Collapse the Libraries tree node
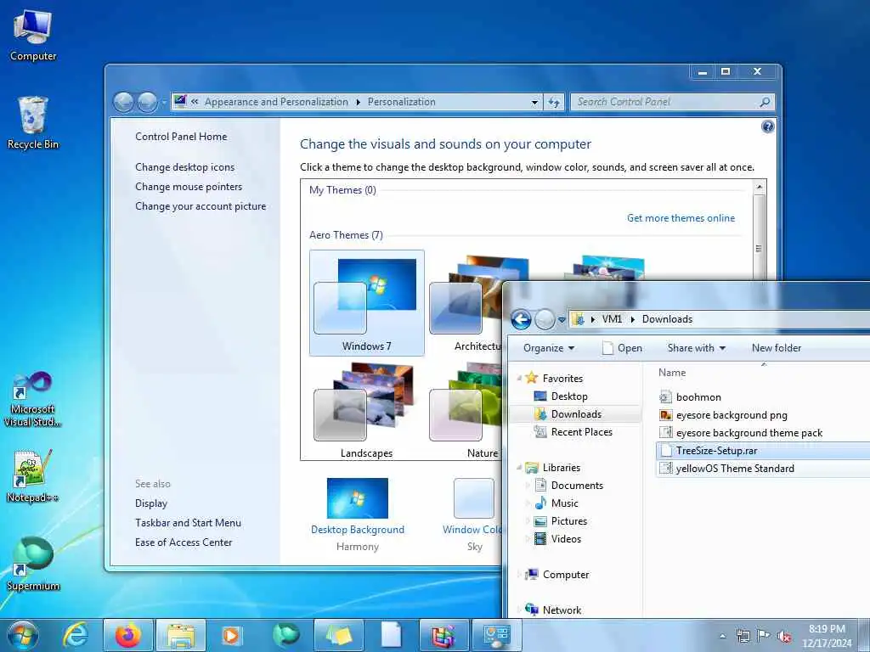The width and height of the screenshot is (870, 652). (x=519, y=468)
